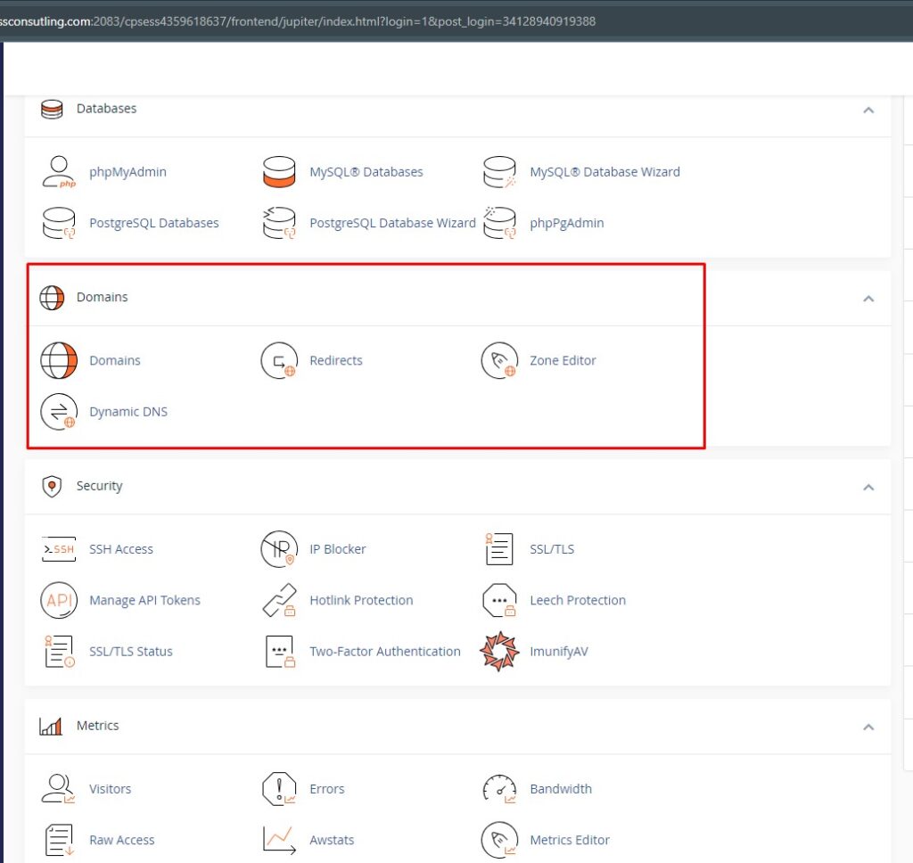The width and height of the screenshot is (913, 863).
Task: Click the SSH Access icon
Action: [x=59, y=549]
